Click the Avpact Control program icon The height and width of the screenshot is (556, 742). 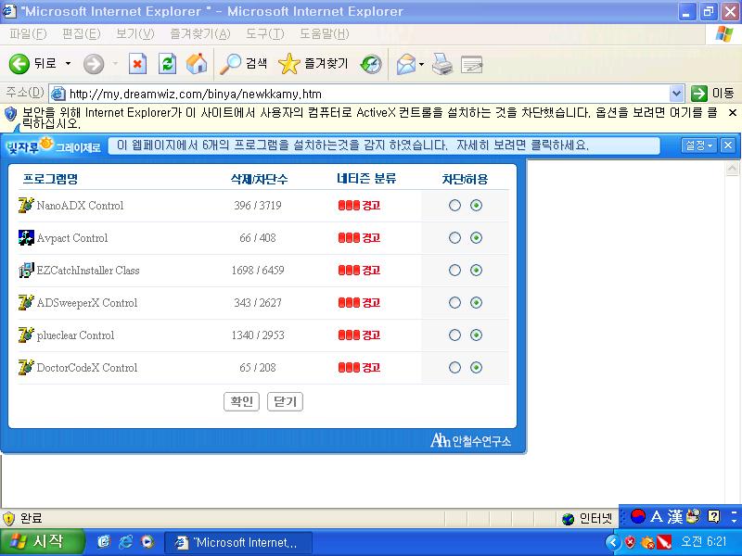tap(26, 238)
